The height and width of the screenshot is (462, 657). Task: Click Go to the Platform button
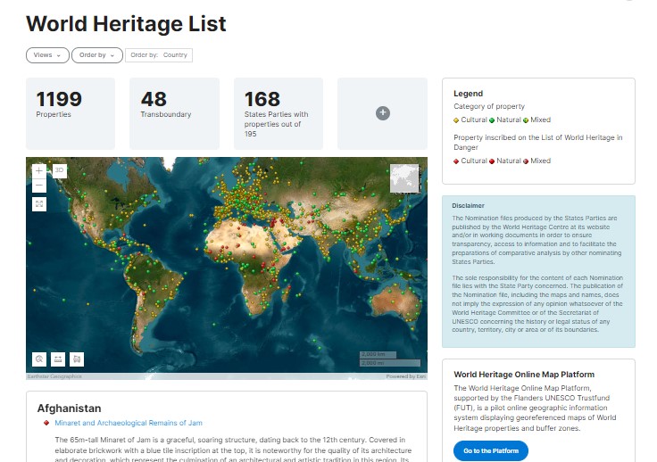coord(490,450)
